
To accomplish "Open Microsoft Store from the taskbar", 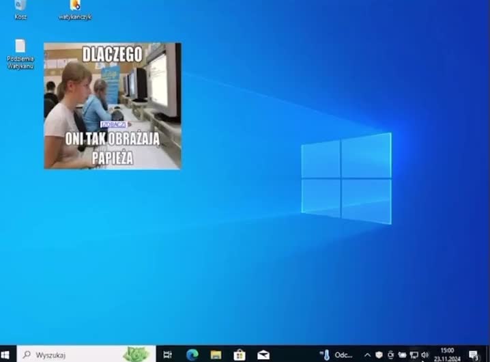I will pos(240,354).
